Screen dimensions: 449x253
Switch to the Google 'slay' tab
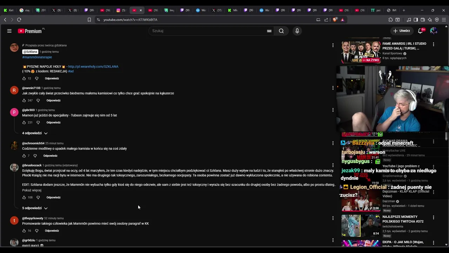25,10
